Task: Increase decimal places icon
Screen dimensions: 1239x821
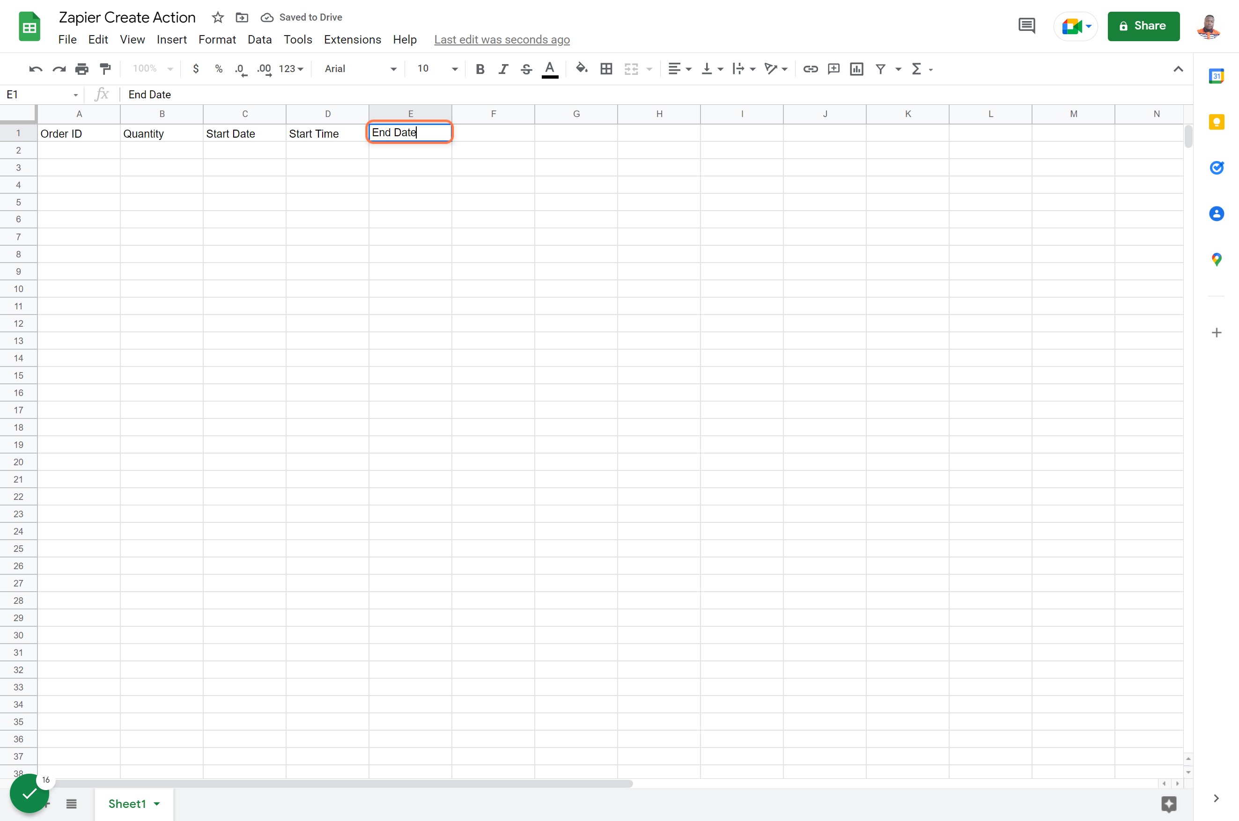Action: tap(265, 69)
